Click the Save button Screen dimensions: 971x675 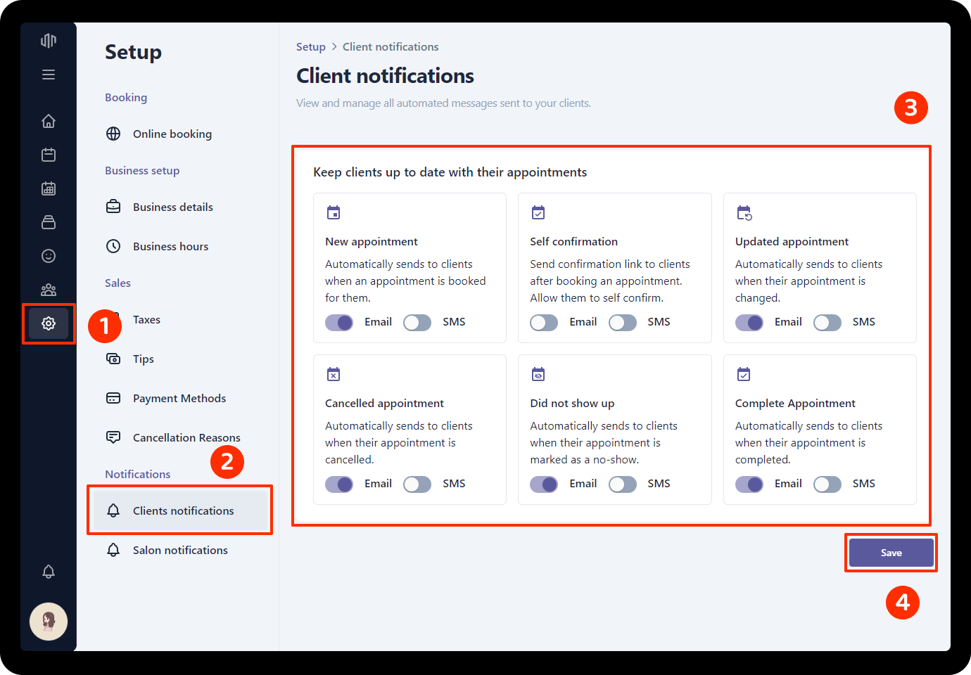click(891, 553)
